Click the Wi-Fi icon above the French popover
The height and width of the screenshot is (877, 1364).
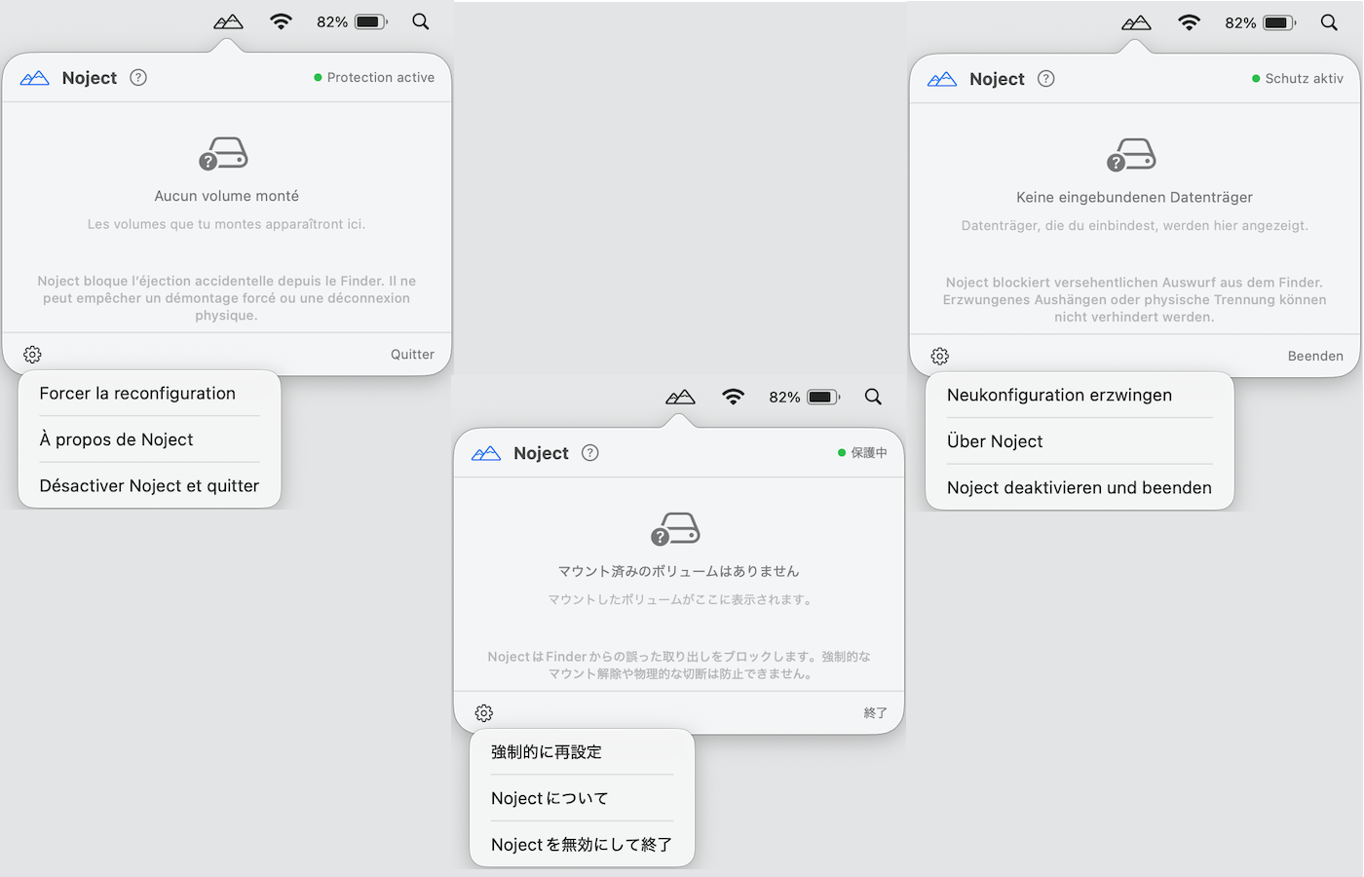(282, 21)
